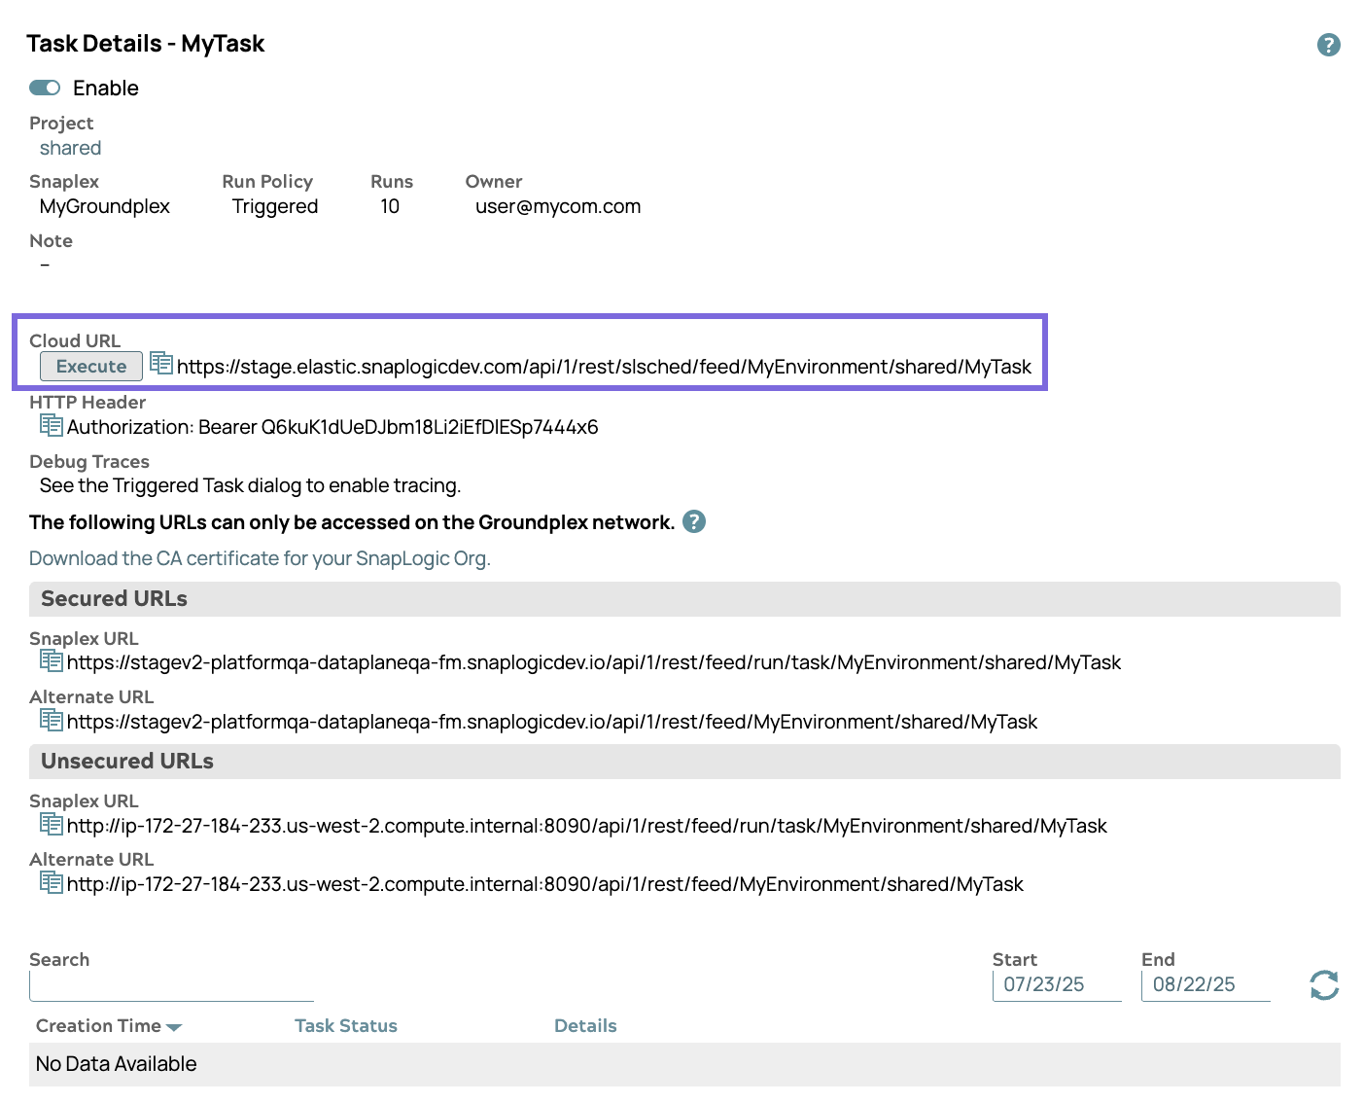This screenshot has height=1103, width=1363.
Task: Open help about Groundplex network URLs
Action: (693, 521)
